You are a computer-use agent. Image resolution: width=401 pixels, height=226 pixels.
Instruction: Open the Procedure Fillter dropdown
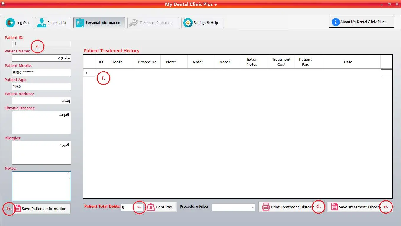(233, 207)
